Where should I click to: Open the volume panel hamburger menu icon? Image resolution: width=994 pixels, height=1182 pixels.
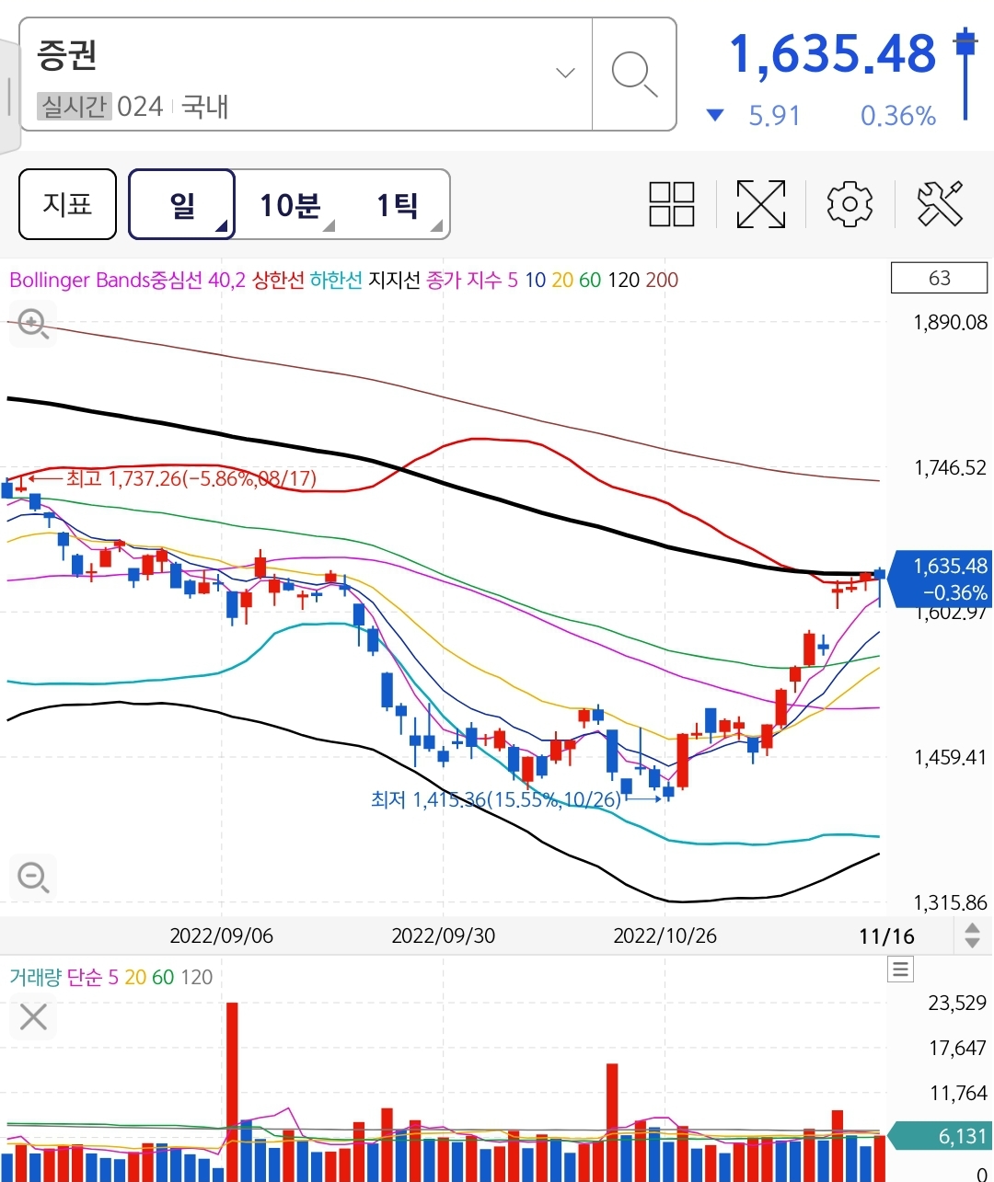pyautogui.click(x=901, y=969)
